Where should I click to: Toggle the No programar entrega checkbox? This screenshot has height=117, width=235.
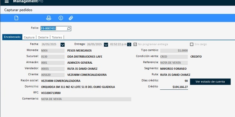pyautogui.click(x=135, y=44)
